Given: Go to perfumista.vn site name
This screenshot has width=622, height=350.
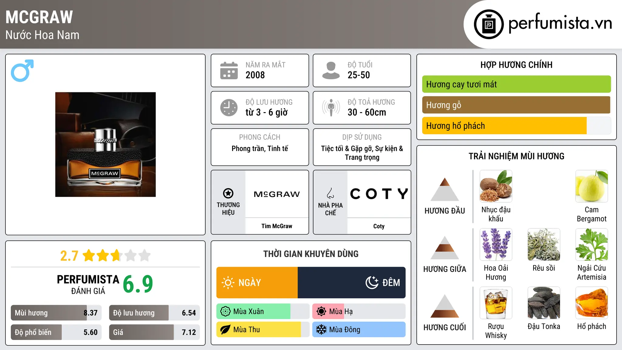Looking at the screenshot, I should click(x=560, y=23).
